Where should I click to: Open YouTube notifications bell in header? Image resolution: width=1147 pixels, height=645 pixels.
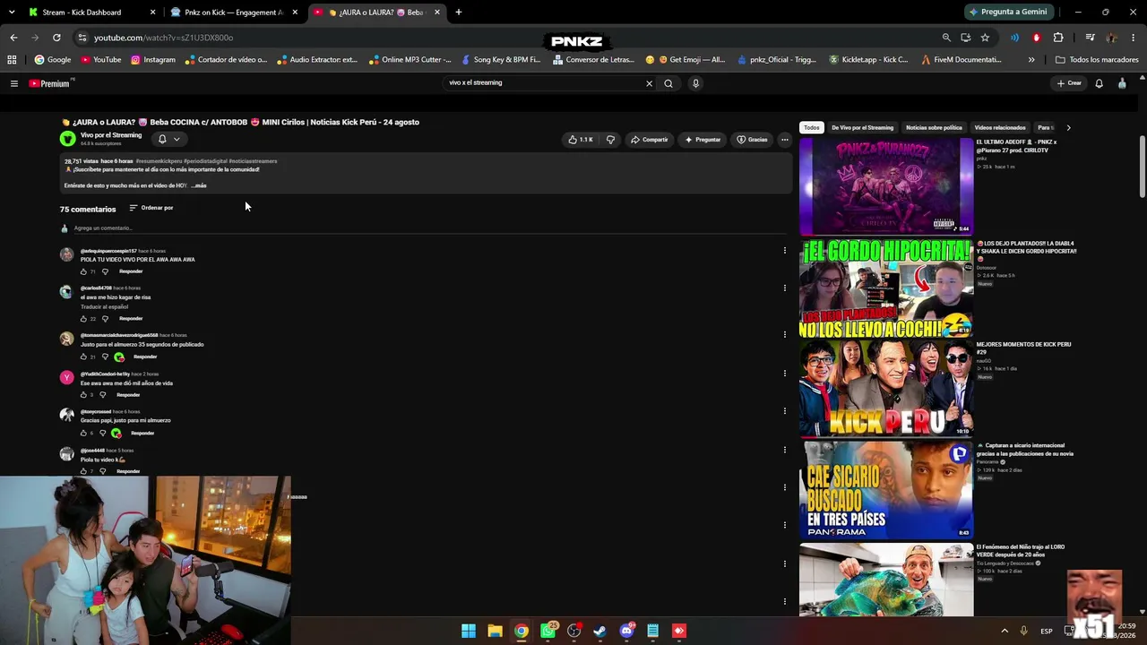(1099, 83)
